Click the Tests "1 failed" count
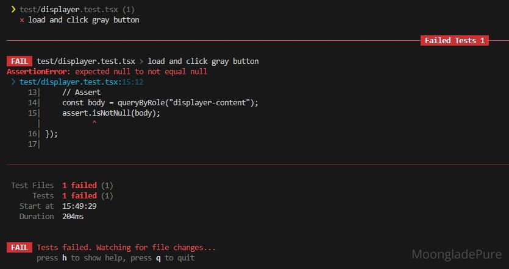The height and width of the screenshot is (269, 509). click(79, 195)
